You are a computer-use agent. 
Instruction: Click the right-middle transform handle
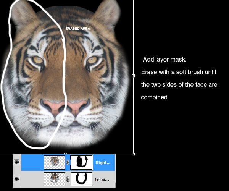click(x=133, y=76)
